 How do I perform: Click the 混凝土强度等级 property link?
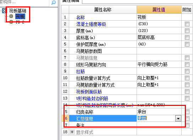point(91,24)
